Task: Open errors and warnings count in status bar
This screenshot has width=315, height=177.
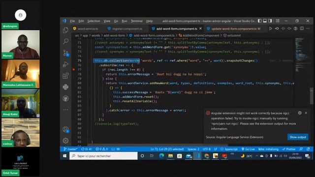Action: pyautogui.click(x=102, y=149)
